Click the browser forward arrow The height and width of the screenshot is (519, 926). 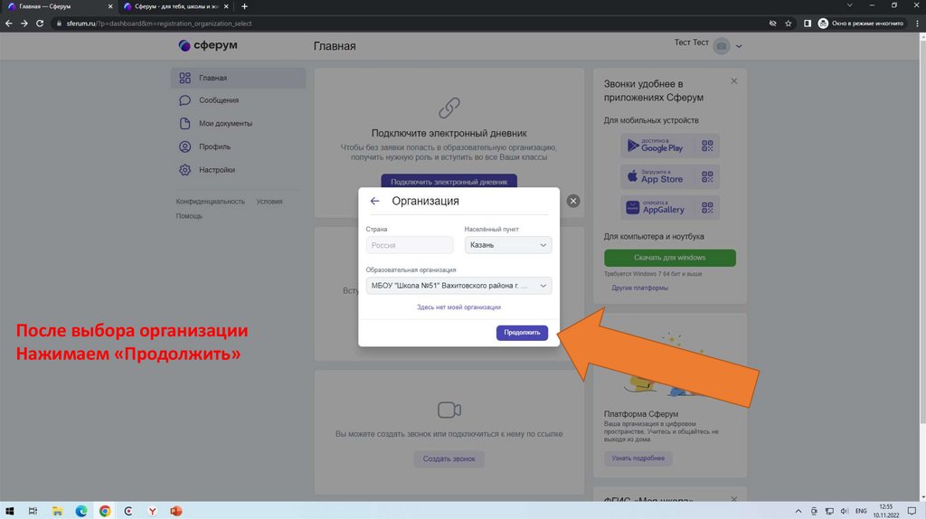pyautogui.click(x=24, y=24)
